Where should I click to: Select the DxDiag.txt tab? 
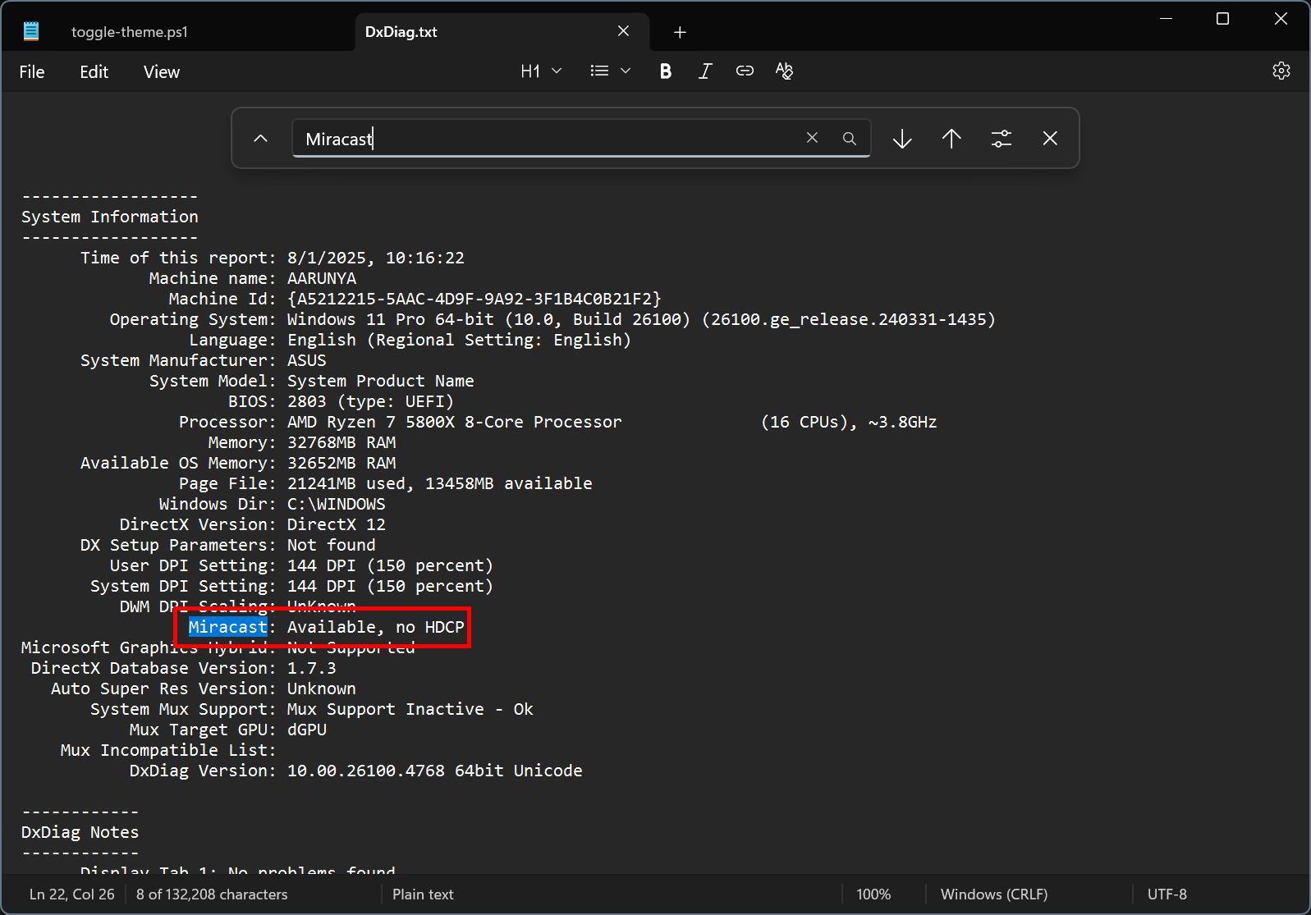coord(401,32)
